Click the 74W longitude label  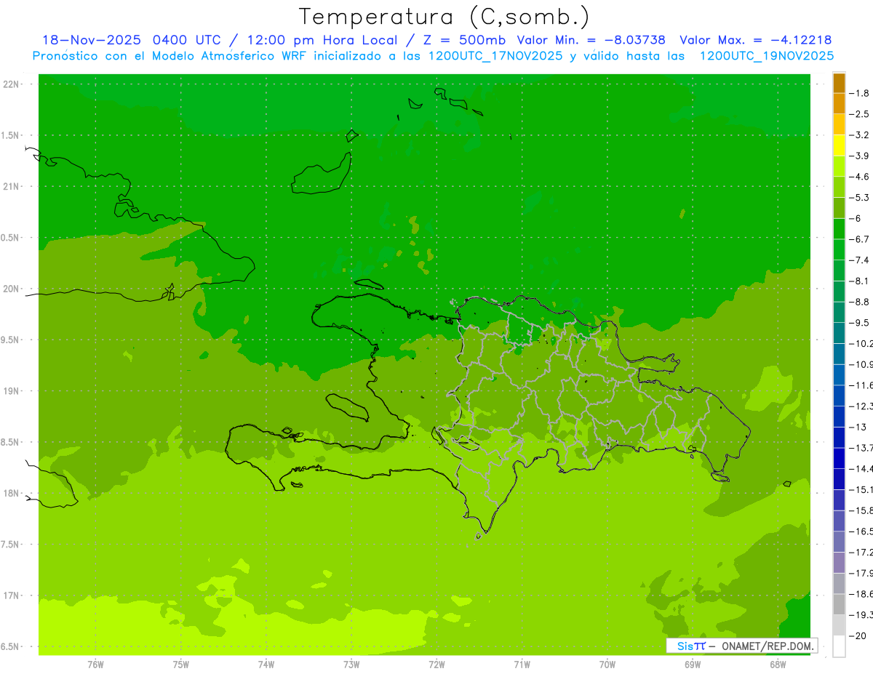(x=266, y=664)
